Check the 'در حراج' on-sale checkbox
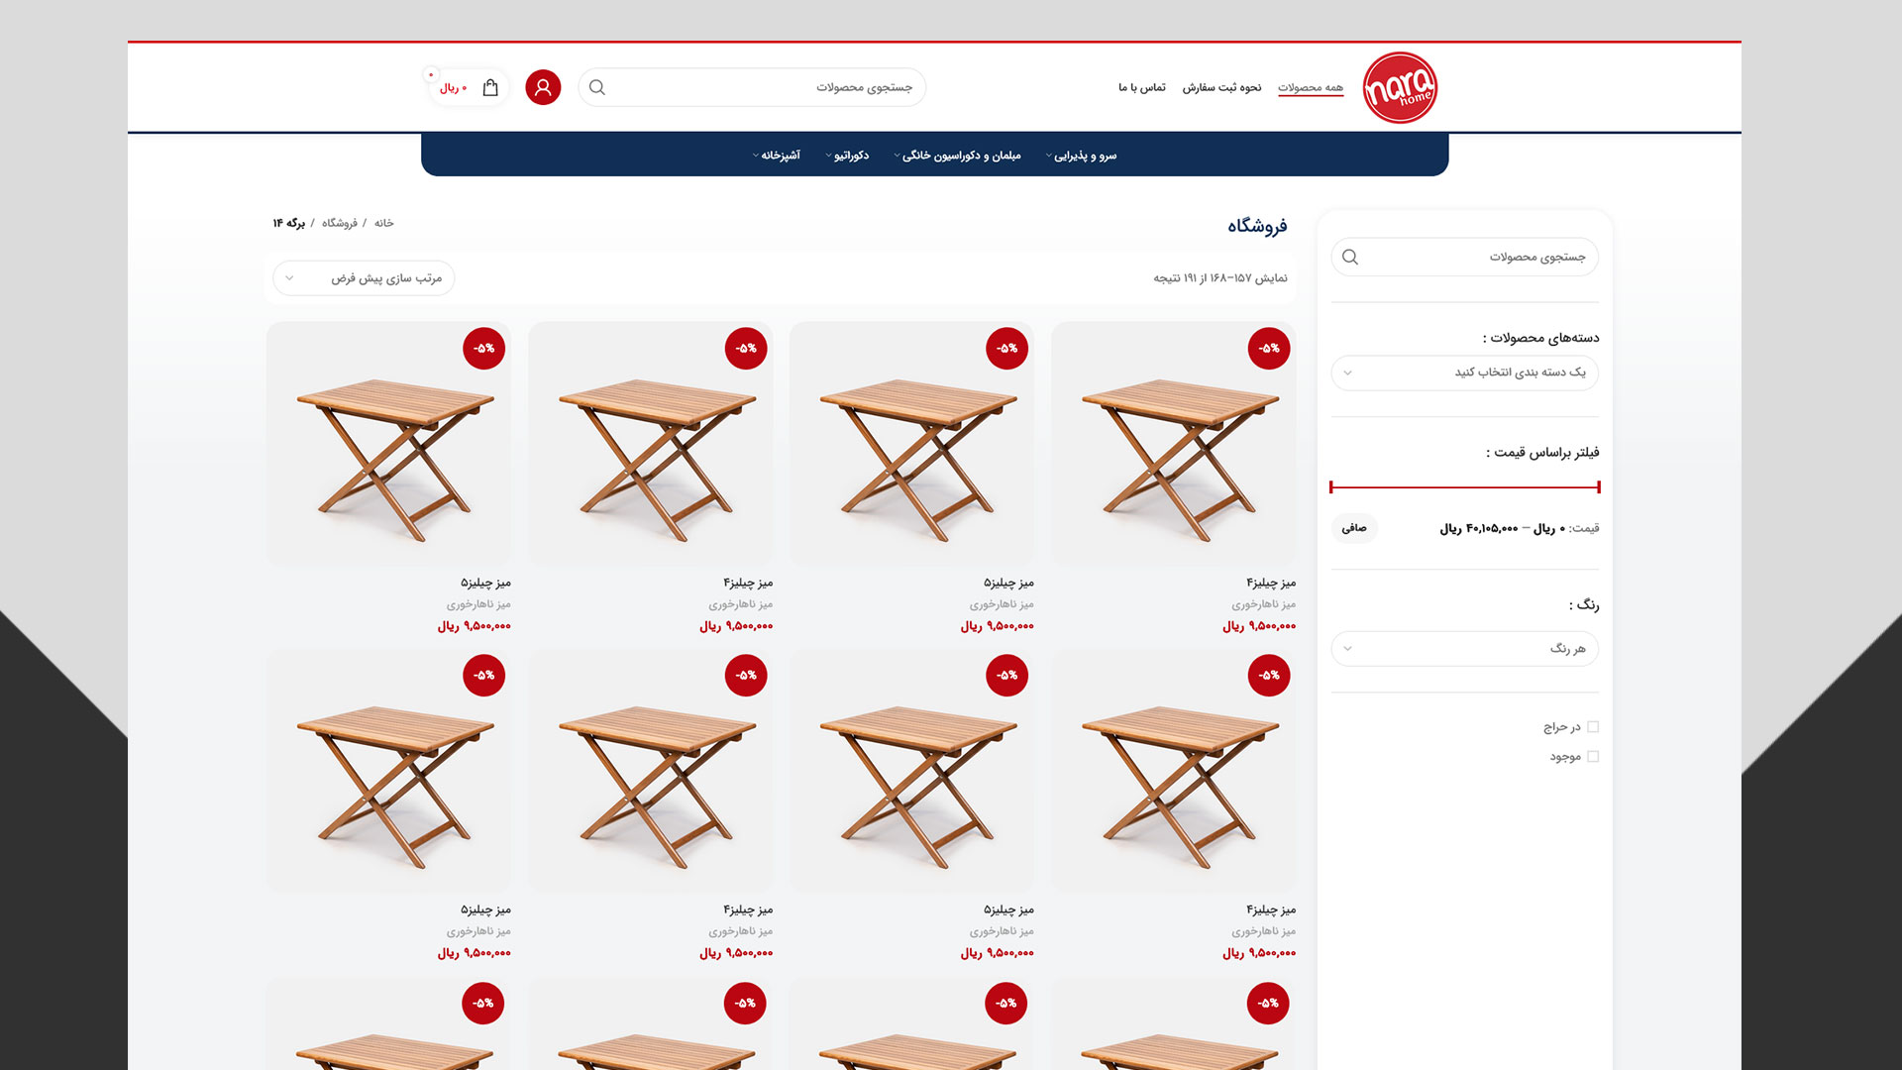Image resolution: width=1902 pixels, height=1070 pixels. coord(1593,727)
